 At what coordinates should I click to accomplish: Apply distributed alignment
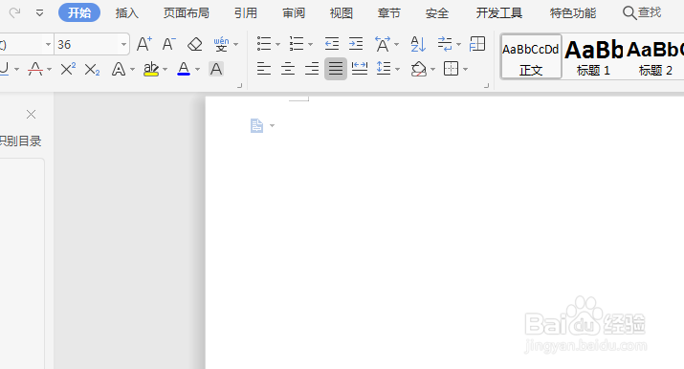360,69
